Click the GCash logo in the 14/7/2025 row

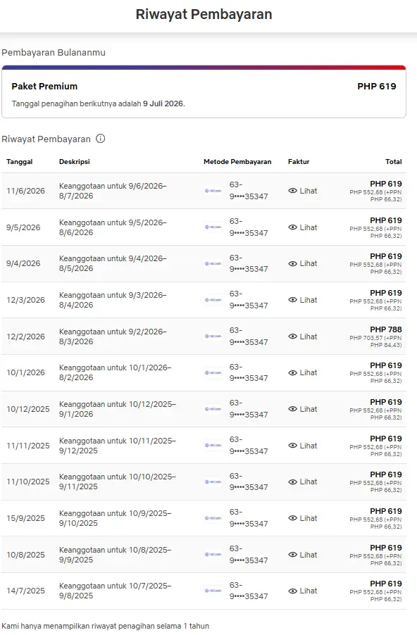pyautogui.click(x=213, y=591)
